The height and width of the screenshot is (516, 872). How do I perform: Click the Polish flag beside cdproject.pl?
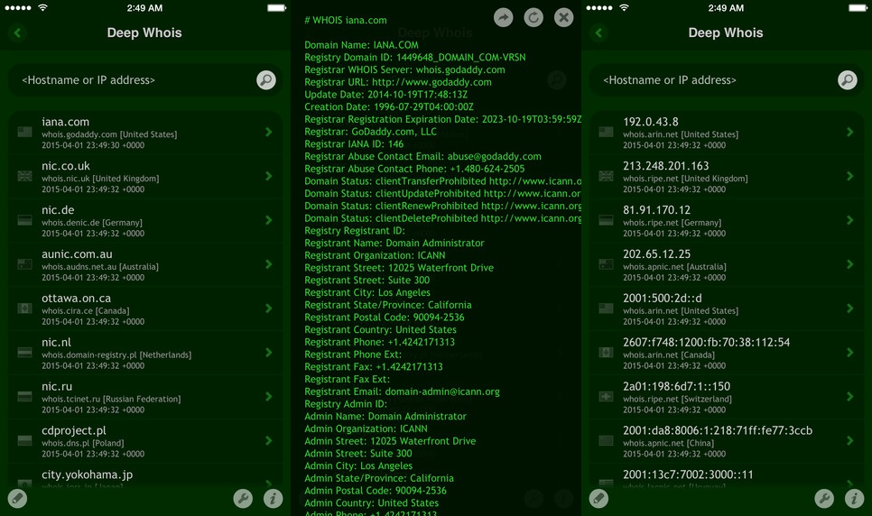pyautogui.click(x=24, y=440)
